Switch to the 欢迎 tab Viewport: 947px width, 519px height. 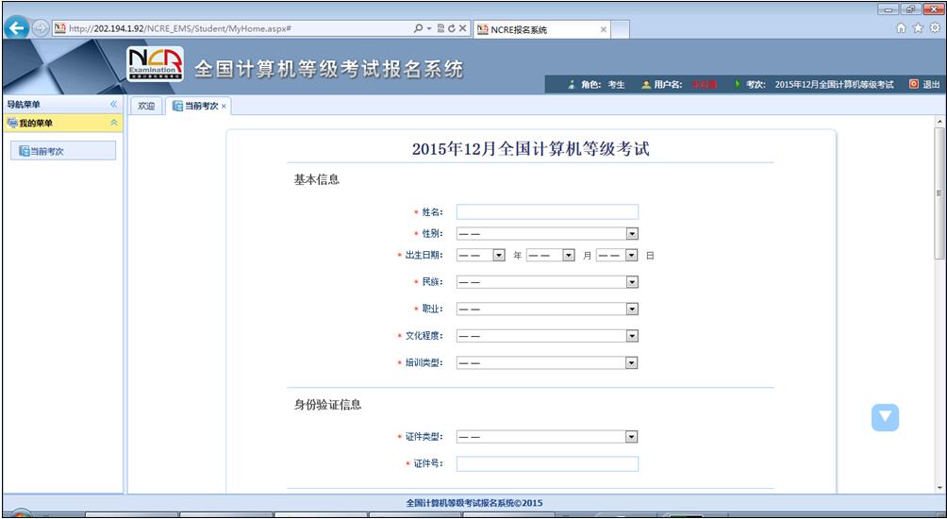point(146,106)
